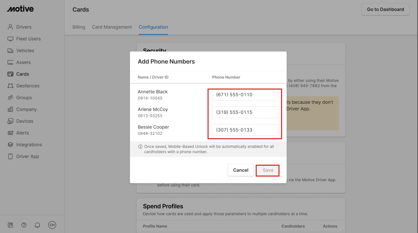
Task: Open the help question mark icon
Action: click(24, 225)
